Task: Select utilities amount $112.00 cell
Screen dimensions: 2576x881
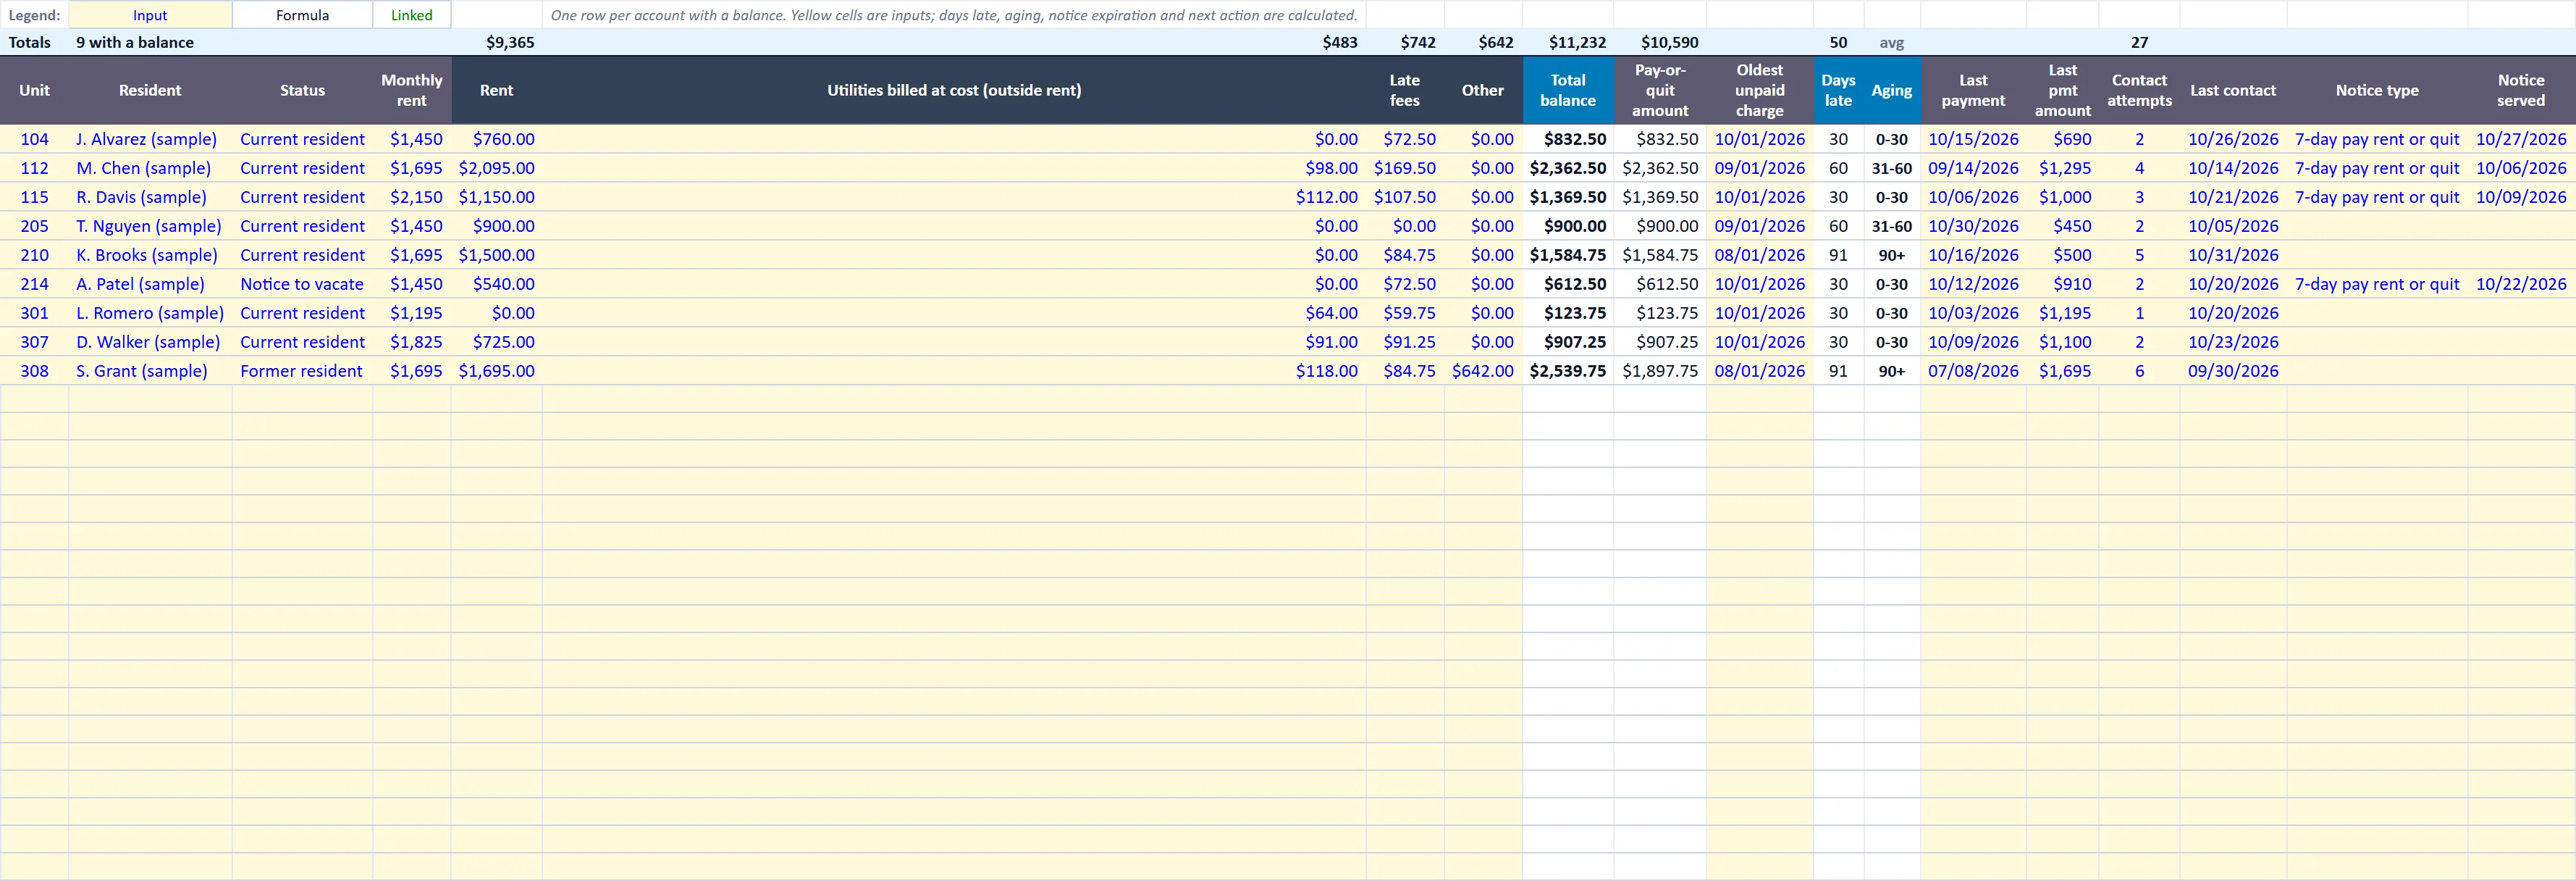Action: coord(954,197)
